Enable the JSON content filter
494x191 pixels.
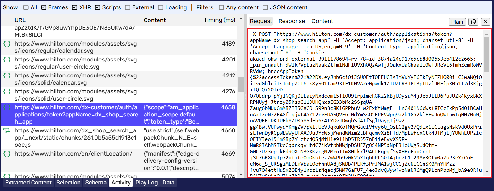pyautogui.click(x=265, y=7)
